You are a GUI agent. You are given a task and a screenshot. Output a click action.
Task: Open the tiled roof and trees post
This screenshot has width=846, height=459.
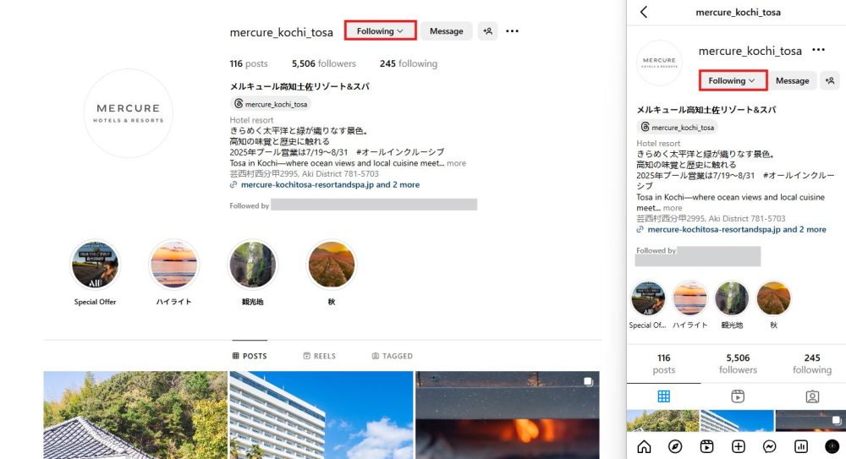coord(135,415)
